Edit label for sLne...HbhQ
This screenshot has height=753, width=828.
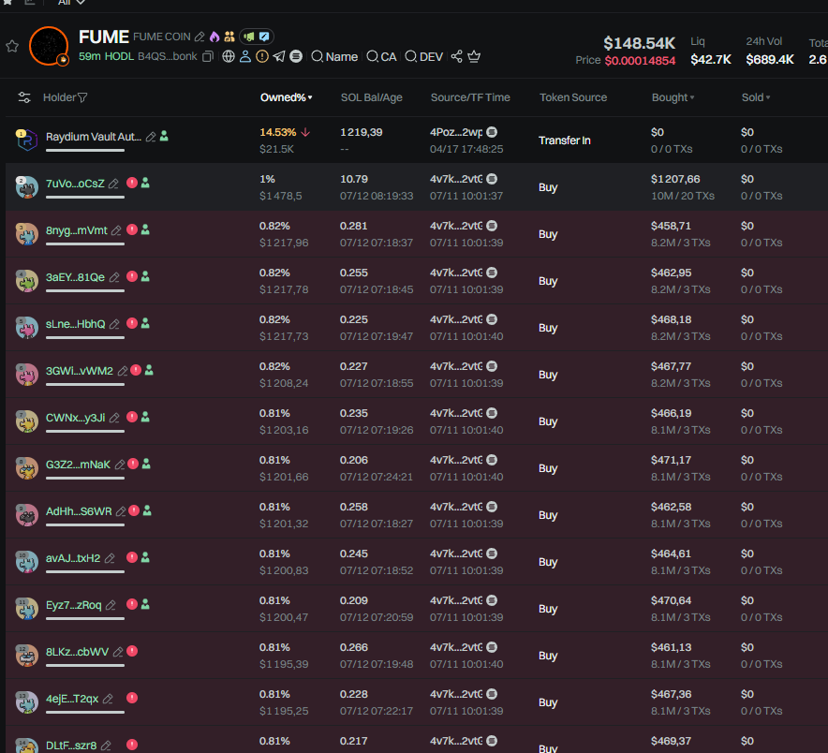coord(114,324)
